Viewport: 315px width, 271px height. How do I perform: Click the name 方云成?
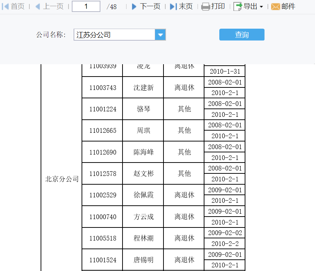[x=144, y=217]
